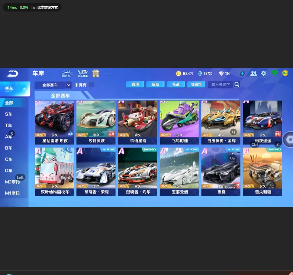Image resolution: width=293 pixels, height=275 pixels.
Task: Click the 置顶 button
Action: pyautogui.click(x=135, y=84)
